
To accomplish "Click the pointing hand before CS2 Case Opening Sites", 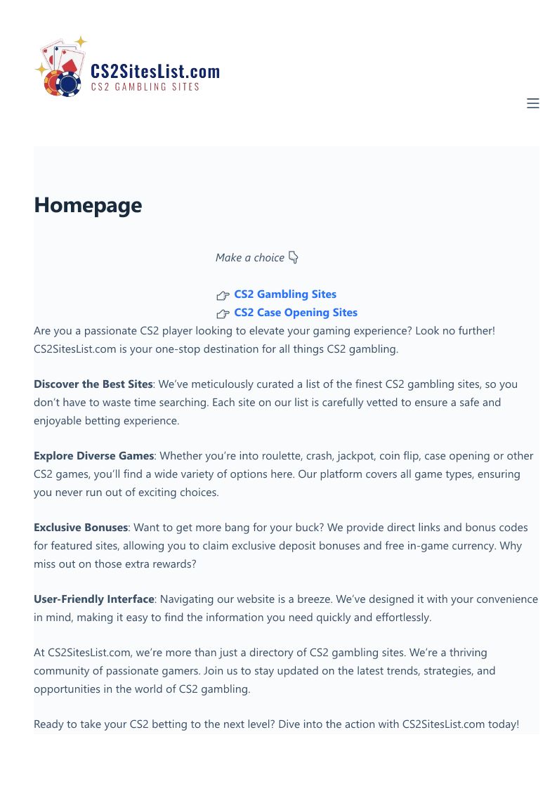I will pos(223,313).
